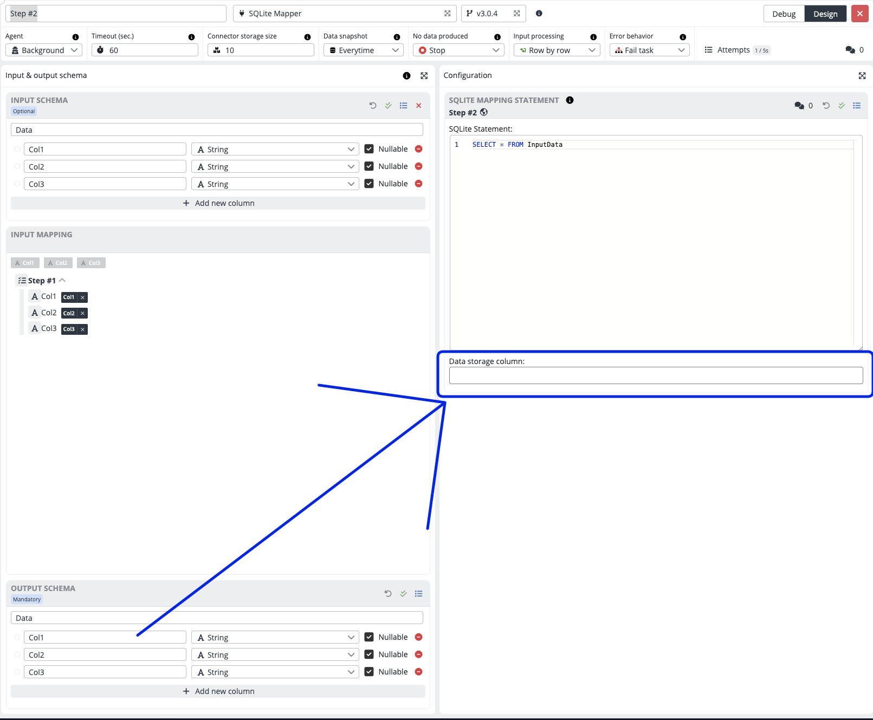The width and height of the screenshot is (873, 720).
Task: Toggle Nullable for Output Schema Col3
Action: pyautogui.click(x=369, y=672)
